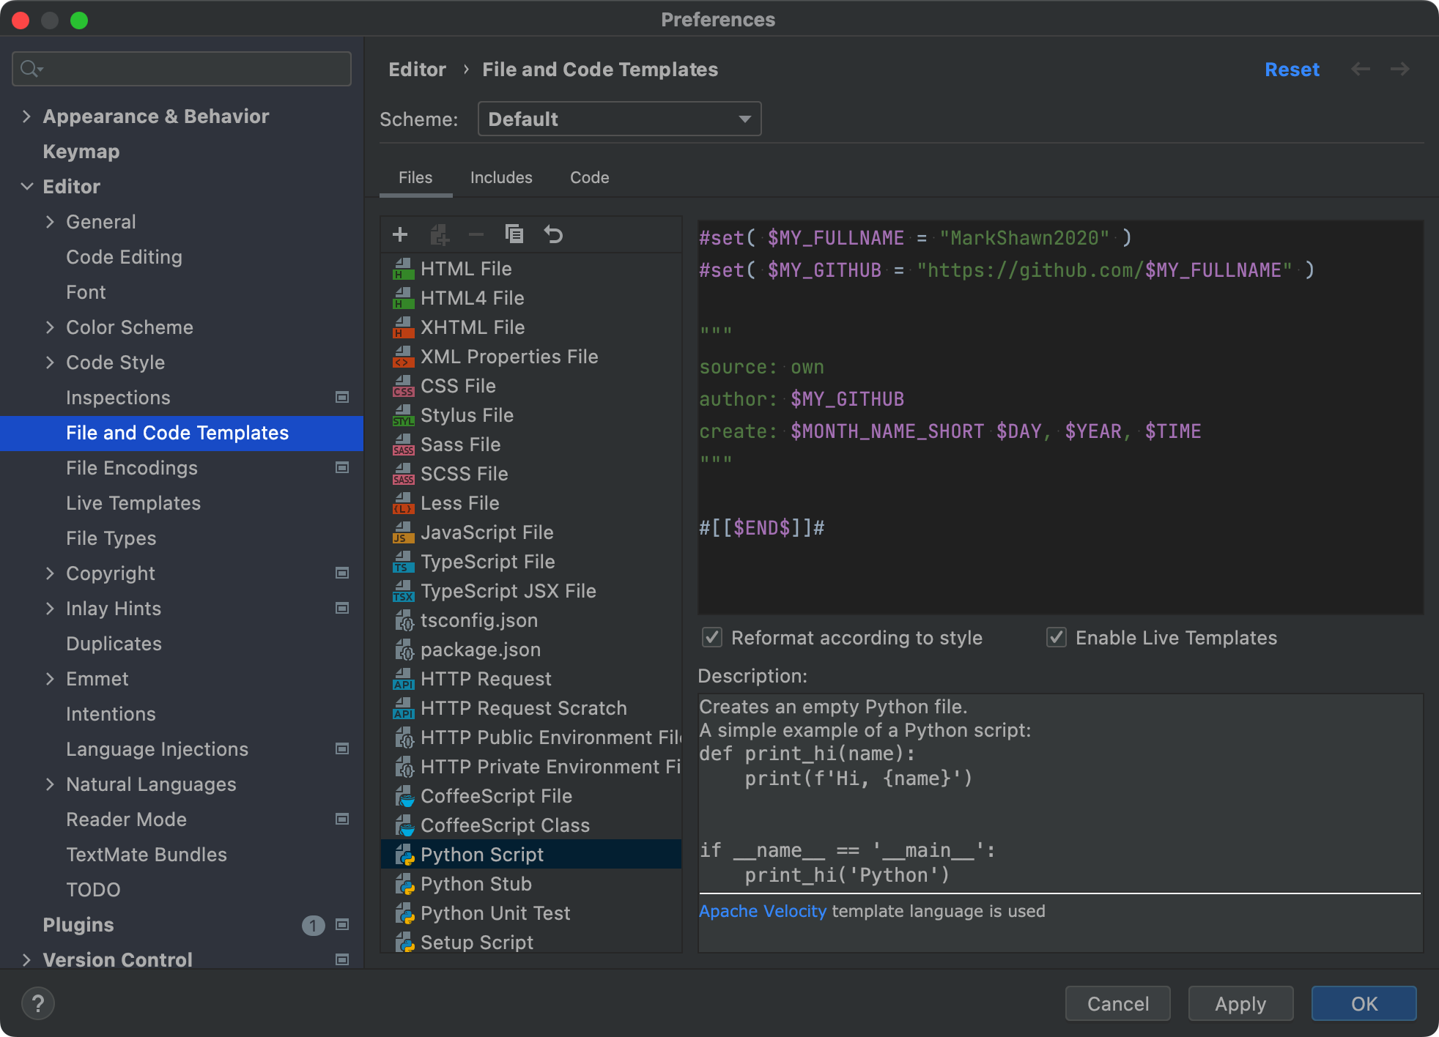This screenshot has height=1037, width=1439.
Task: Select the JavaScript File template
Action: pos(487,532)
